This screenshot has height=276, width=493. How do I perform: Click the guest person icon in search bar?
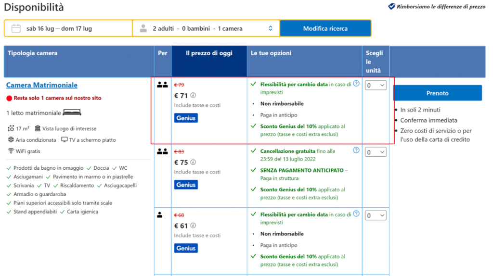[x=143, y=28]
